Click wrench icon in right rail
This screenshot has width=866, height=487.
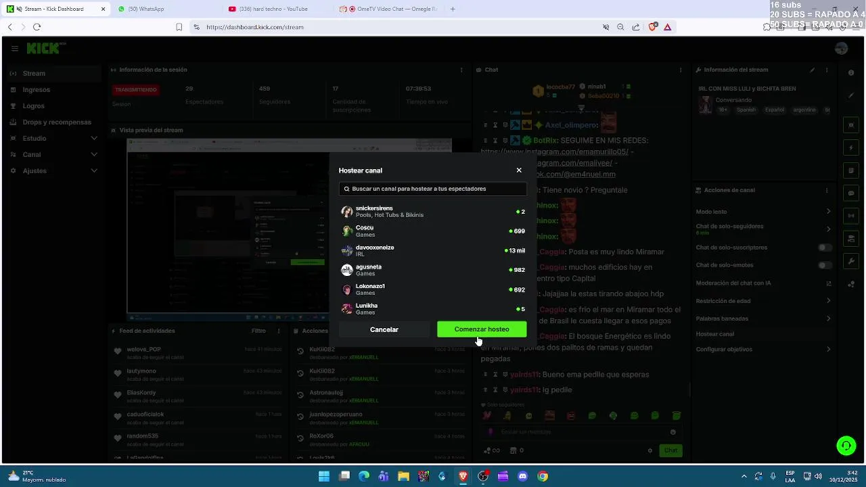pyautogui.click(x=851, y=261)
